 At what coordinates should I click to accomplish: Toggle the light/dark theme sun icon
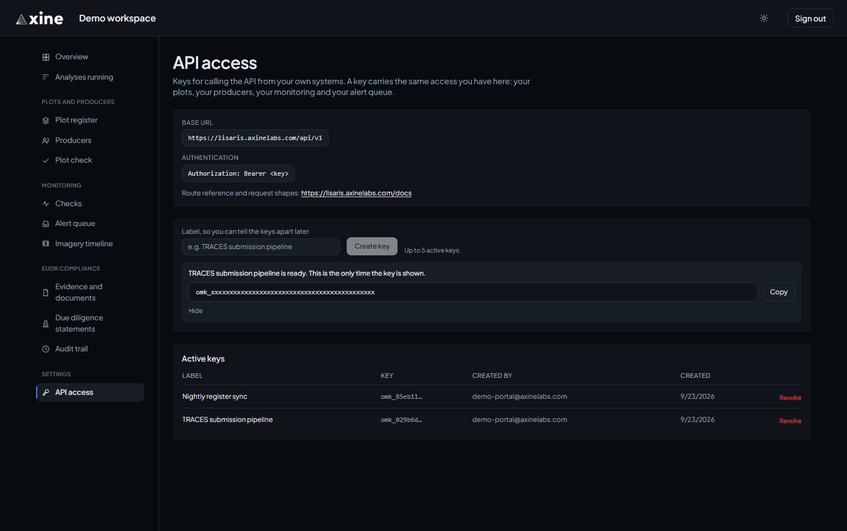[764, 18]
